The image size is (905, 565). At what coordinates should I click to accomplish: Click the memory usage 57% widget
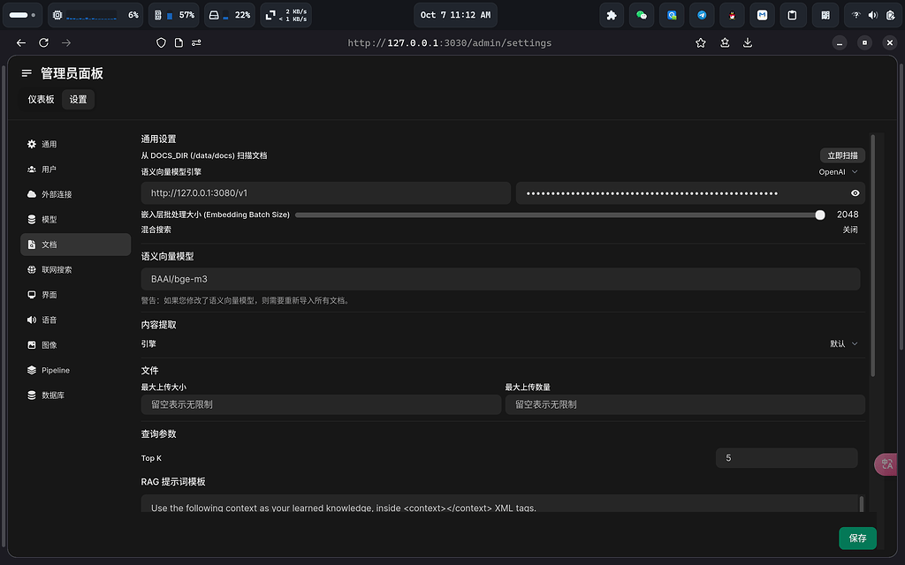point(174,15)
